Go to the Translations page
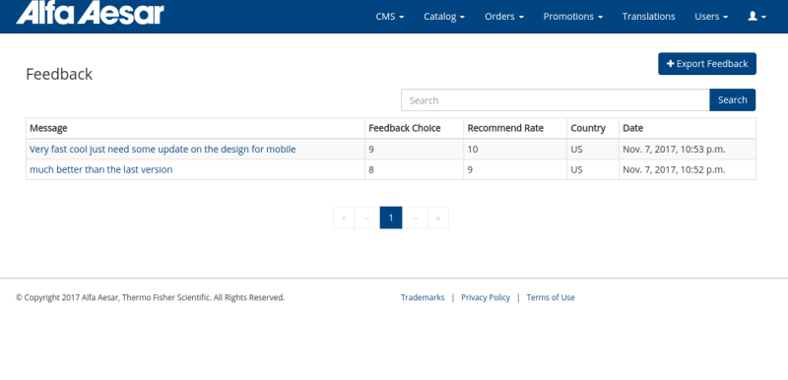This screenshot has height=380, width=788. pos(648,17)
